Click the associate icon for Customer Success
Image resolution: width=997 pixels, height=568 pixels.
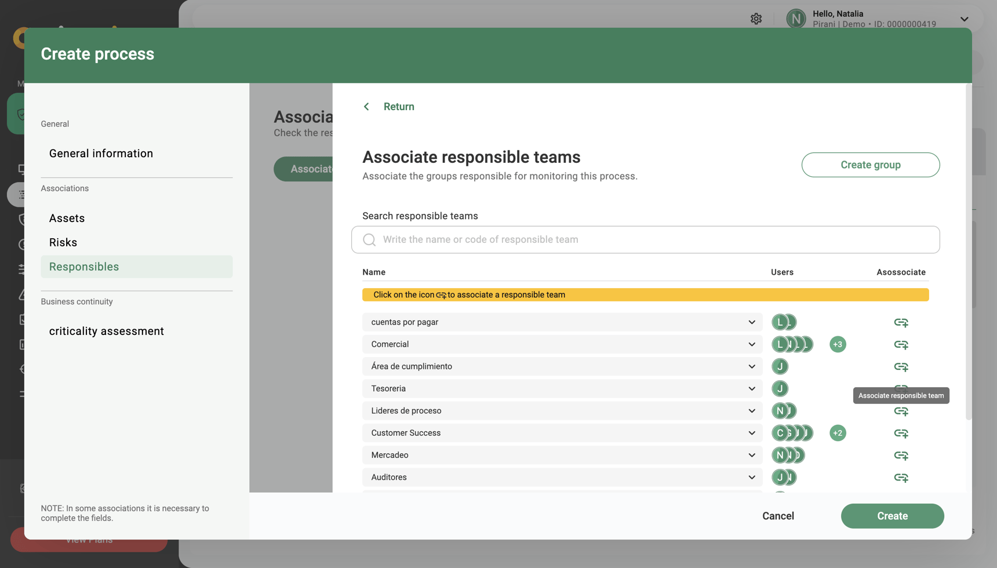(x=901, y=433)
